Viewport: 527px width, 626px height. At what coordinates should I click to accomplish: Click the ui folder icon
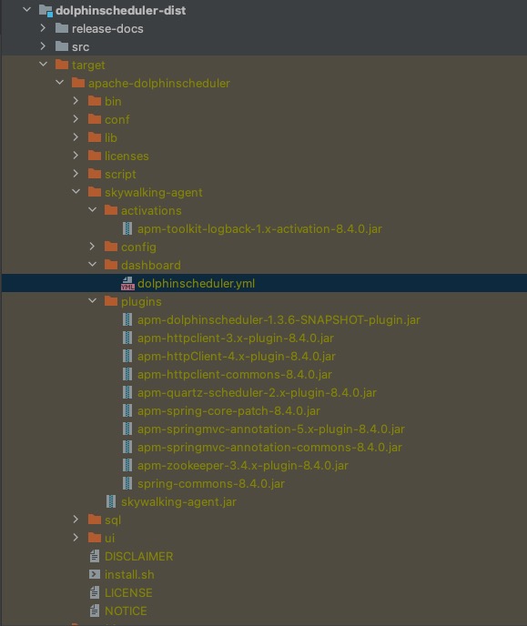coord(95,538)
